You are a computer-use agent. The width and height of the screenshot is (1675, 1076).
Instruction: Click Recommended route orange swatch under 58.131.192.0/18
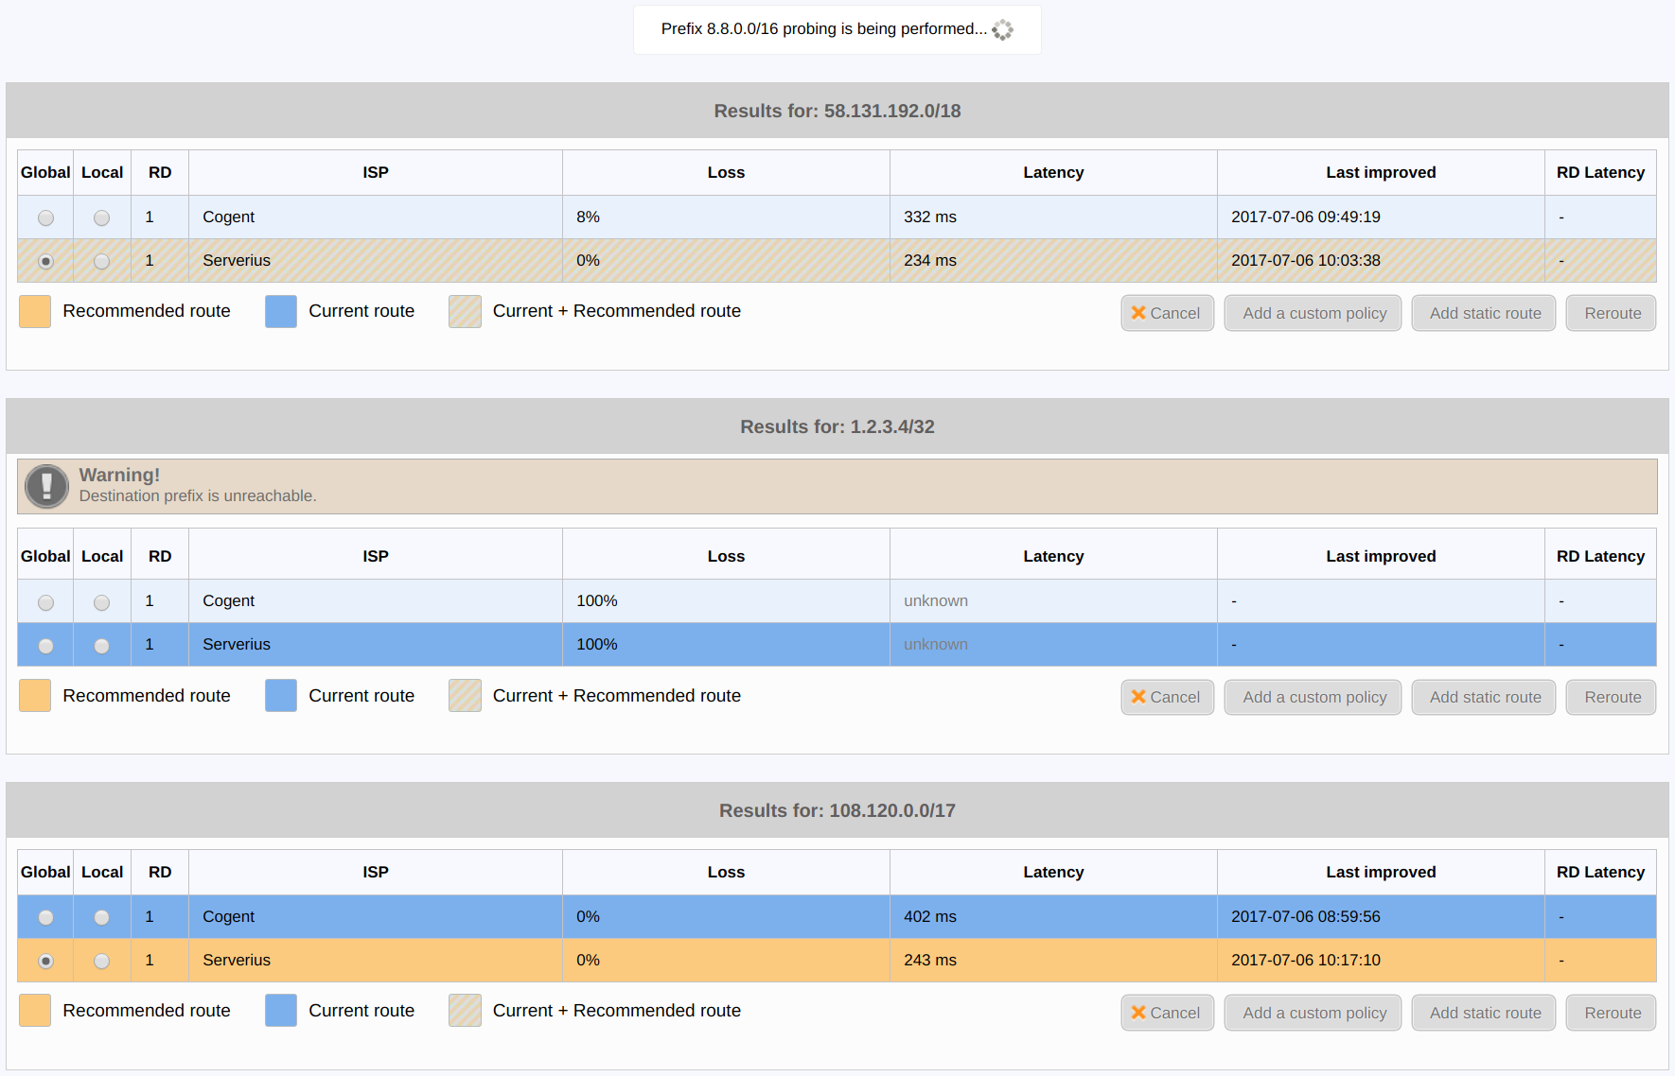[35, 311]
